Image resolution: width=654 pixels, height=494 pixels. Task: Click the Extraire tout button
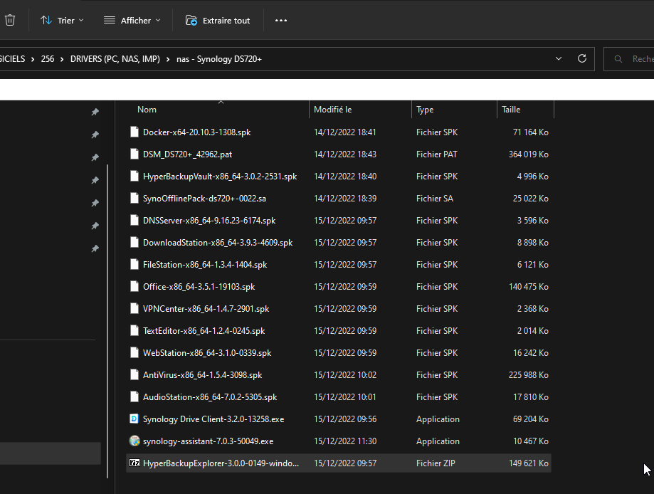(x=218, y=21)
